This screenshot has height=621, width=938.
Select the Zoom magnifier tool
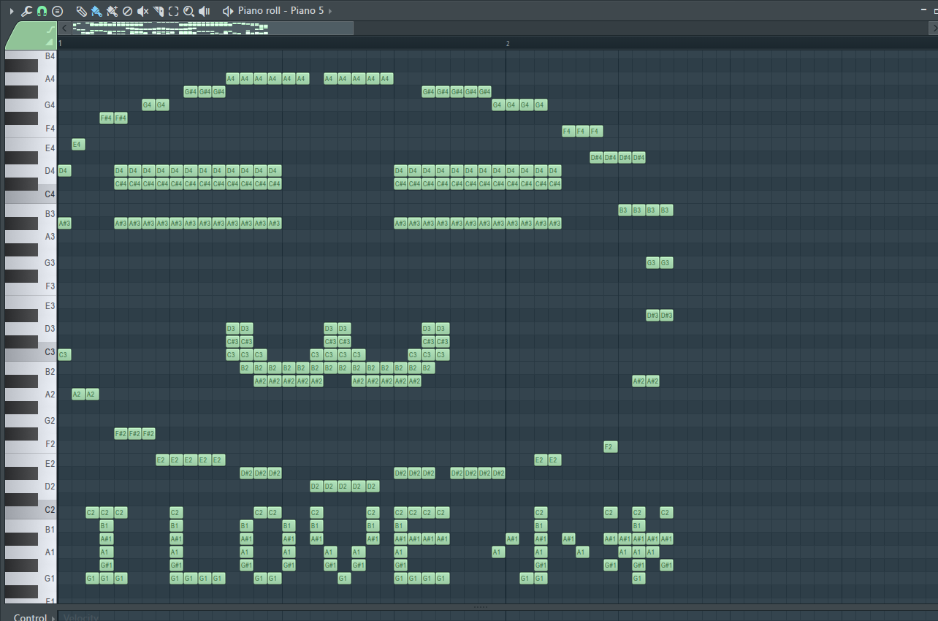pos(188,11)
